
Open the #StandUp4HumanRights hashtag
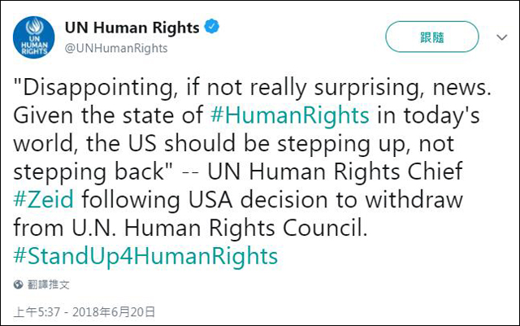point(145,257)
